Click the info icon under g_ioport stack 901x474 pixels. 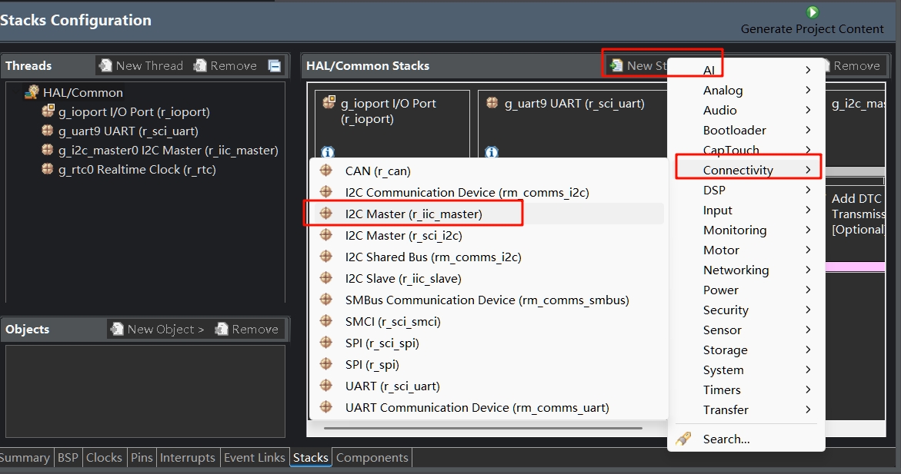coord(328,152)
